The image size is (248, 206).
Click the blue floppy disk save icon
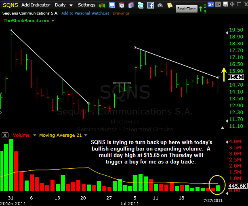point(112,5)
